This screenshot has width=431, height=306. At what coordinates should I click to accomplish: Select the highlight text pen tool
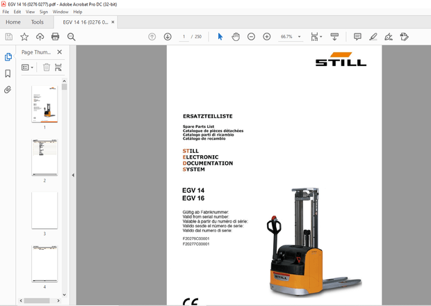point(373,37)
